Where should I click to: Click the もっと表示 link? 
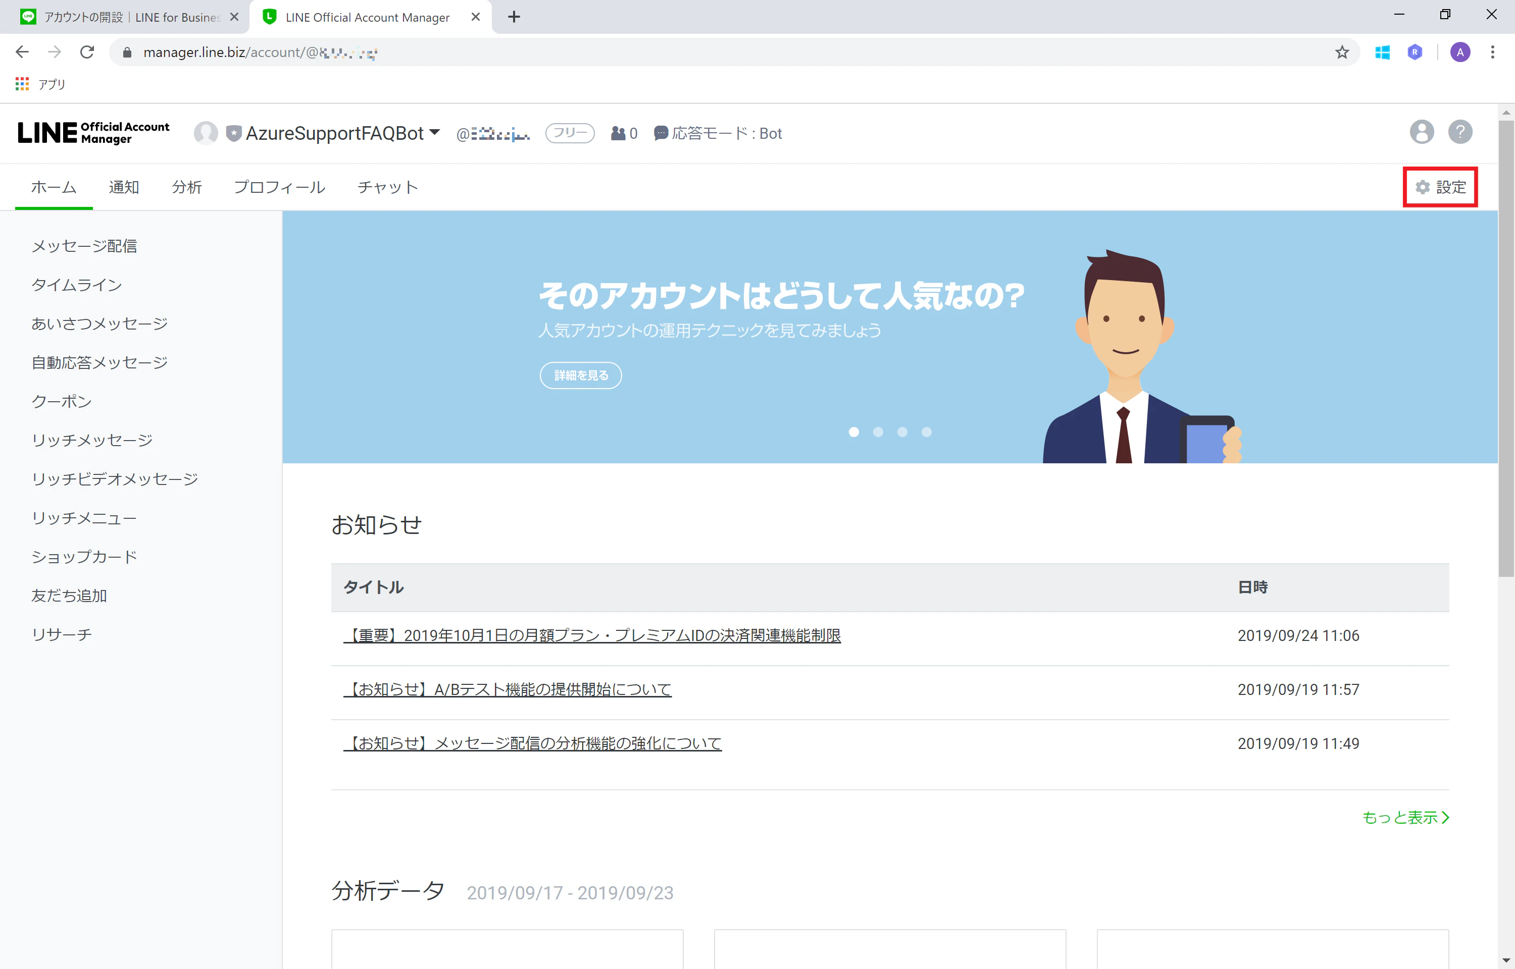1405,818
